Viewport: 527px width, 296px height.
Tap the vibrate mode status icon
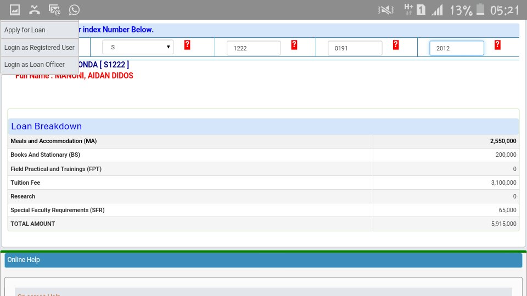click(x=386, y=10)
